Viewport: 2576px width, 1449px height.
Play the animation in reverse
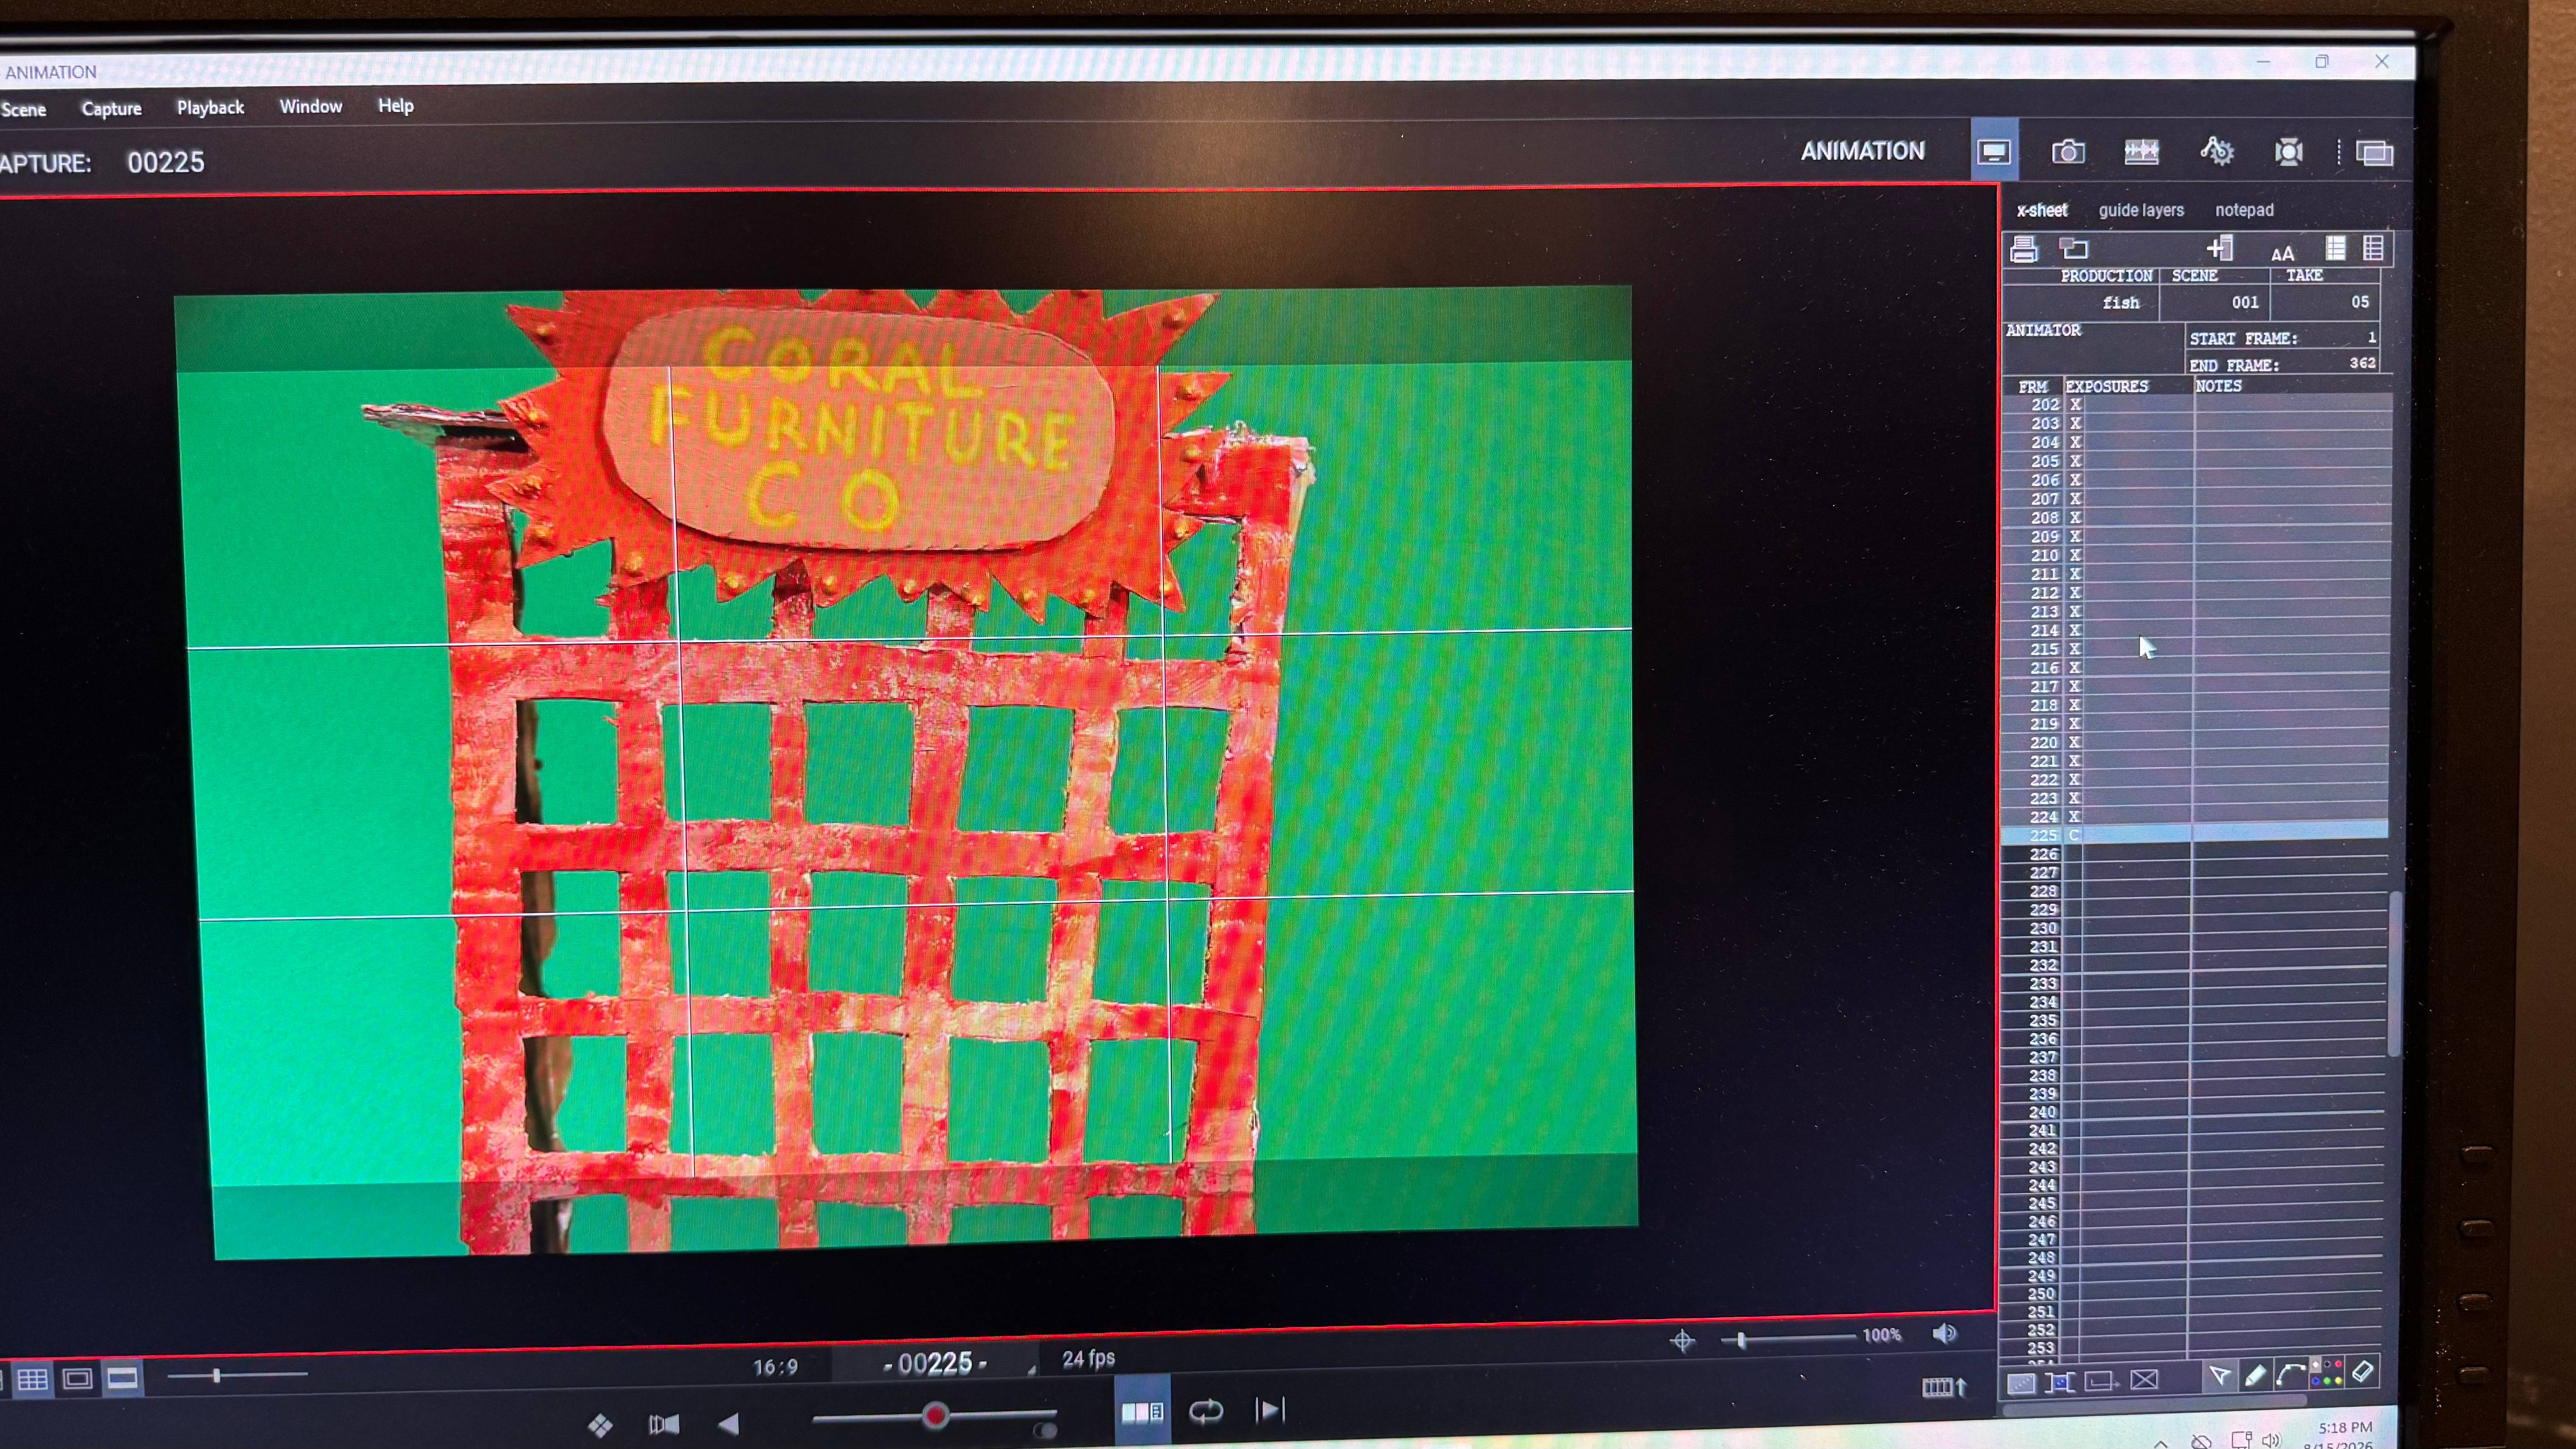(729, 1424)
